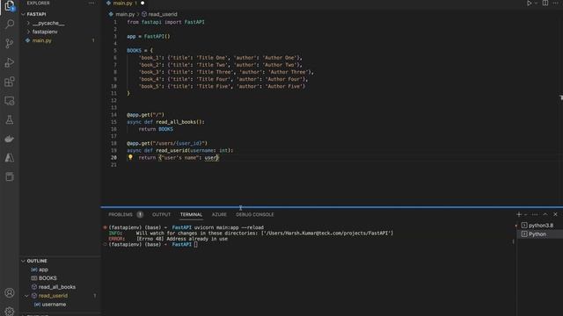The image size is (563, 316).
Task: Open Remote Explorer in activity bar
Action: [x=10, y=101]
